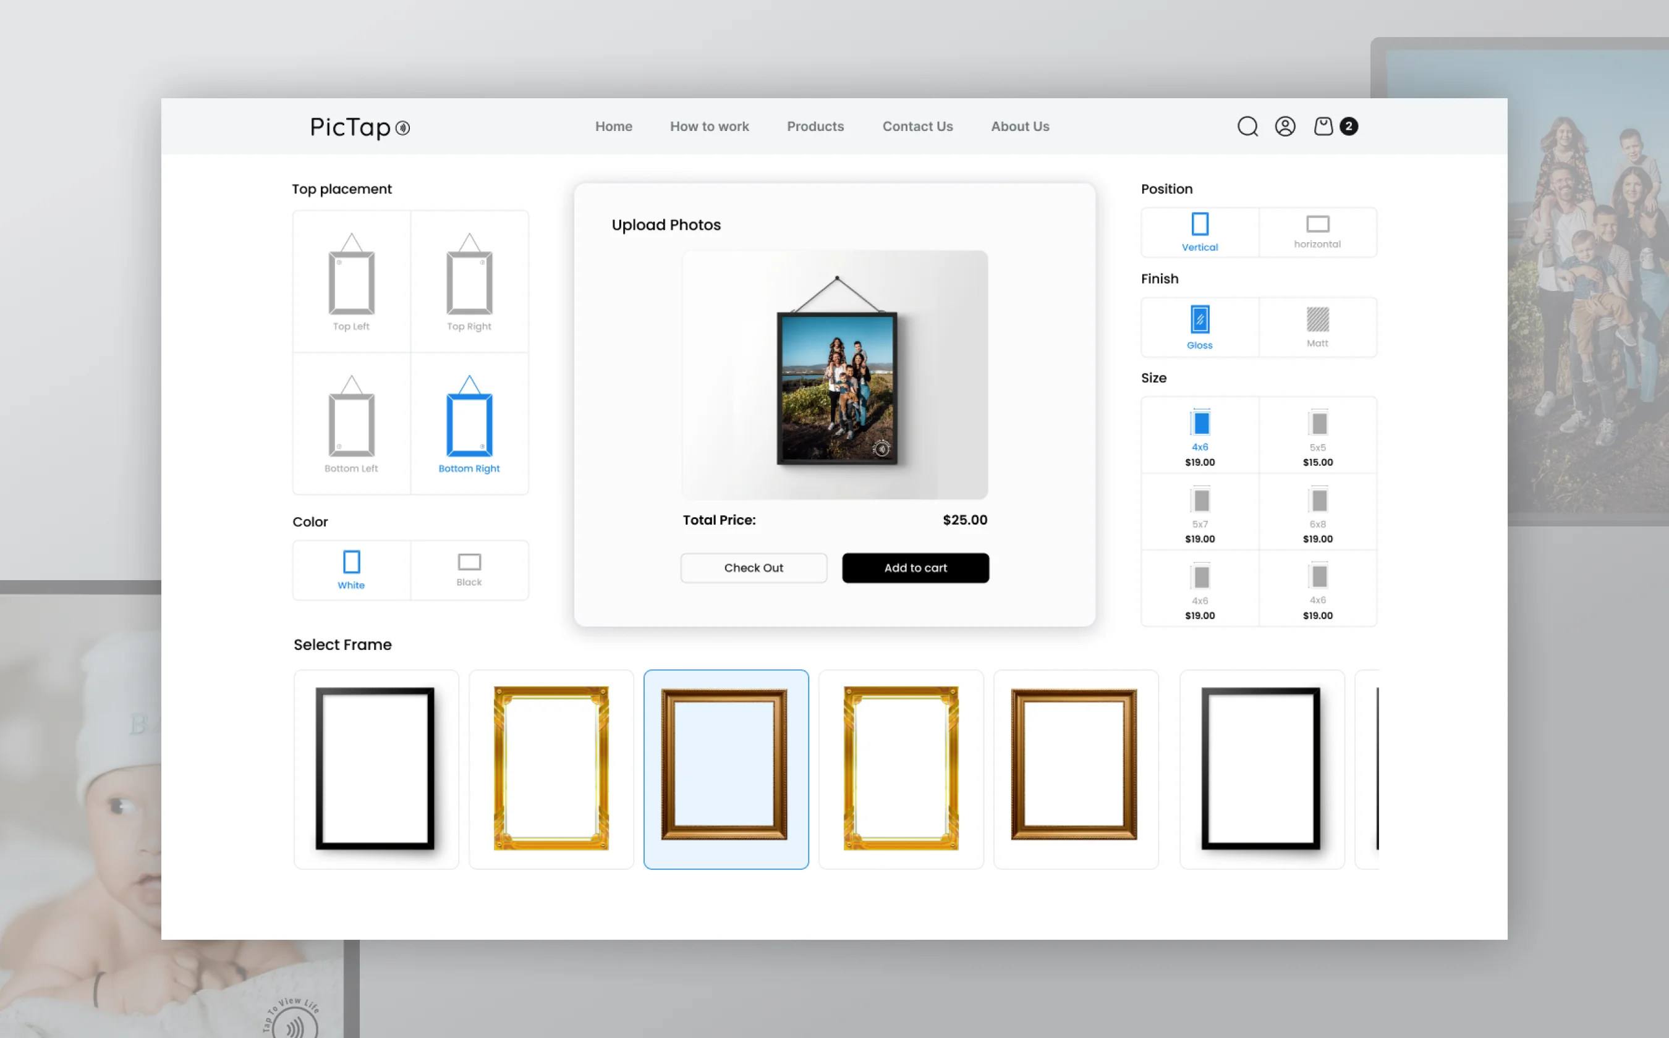Choose the Black color option

pyautogui.click(x=470, y=570)
